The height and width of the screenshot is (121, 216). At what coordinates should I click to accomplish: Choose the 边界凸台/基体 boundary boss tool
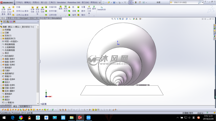click(x=20, y=15)
